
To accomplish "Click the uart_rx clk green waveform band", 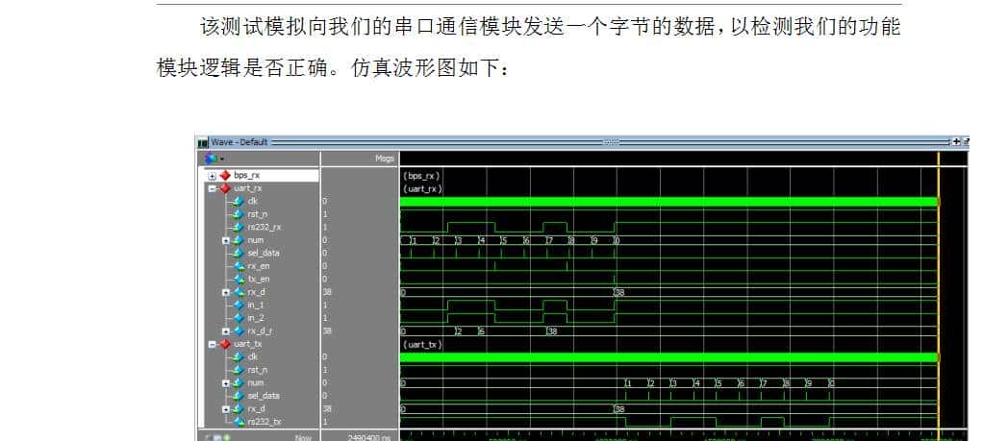I will point(668,202).
